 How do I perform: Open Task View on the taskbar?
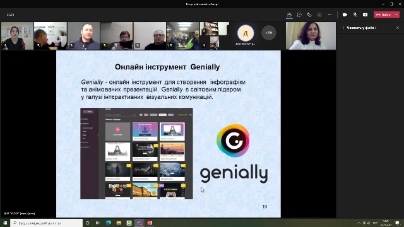click(98, 223)
